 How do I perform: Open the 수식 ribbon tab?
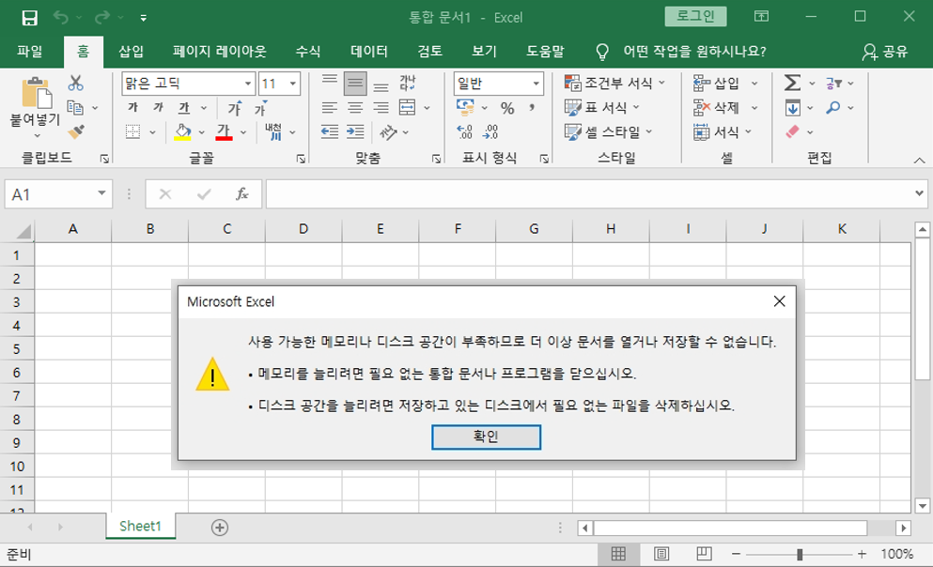307,51
